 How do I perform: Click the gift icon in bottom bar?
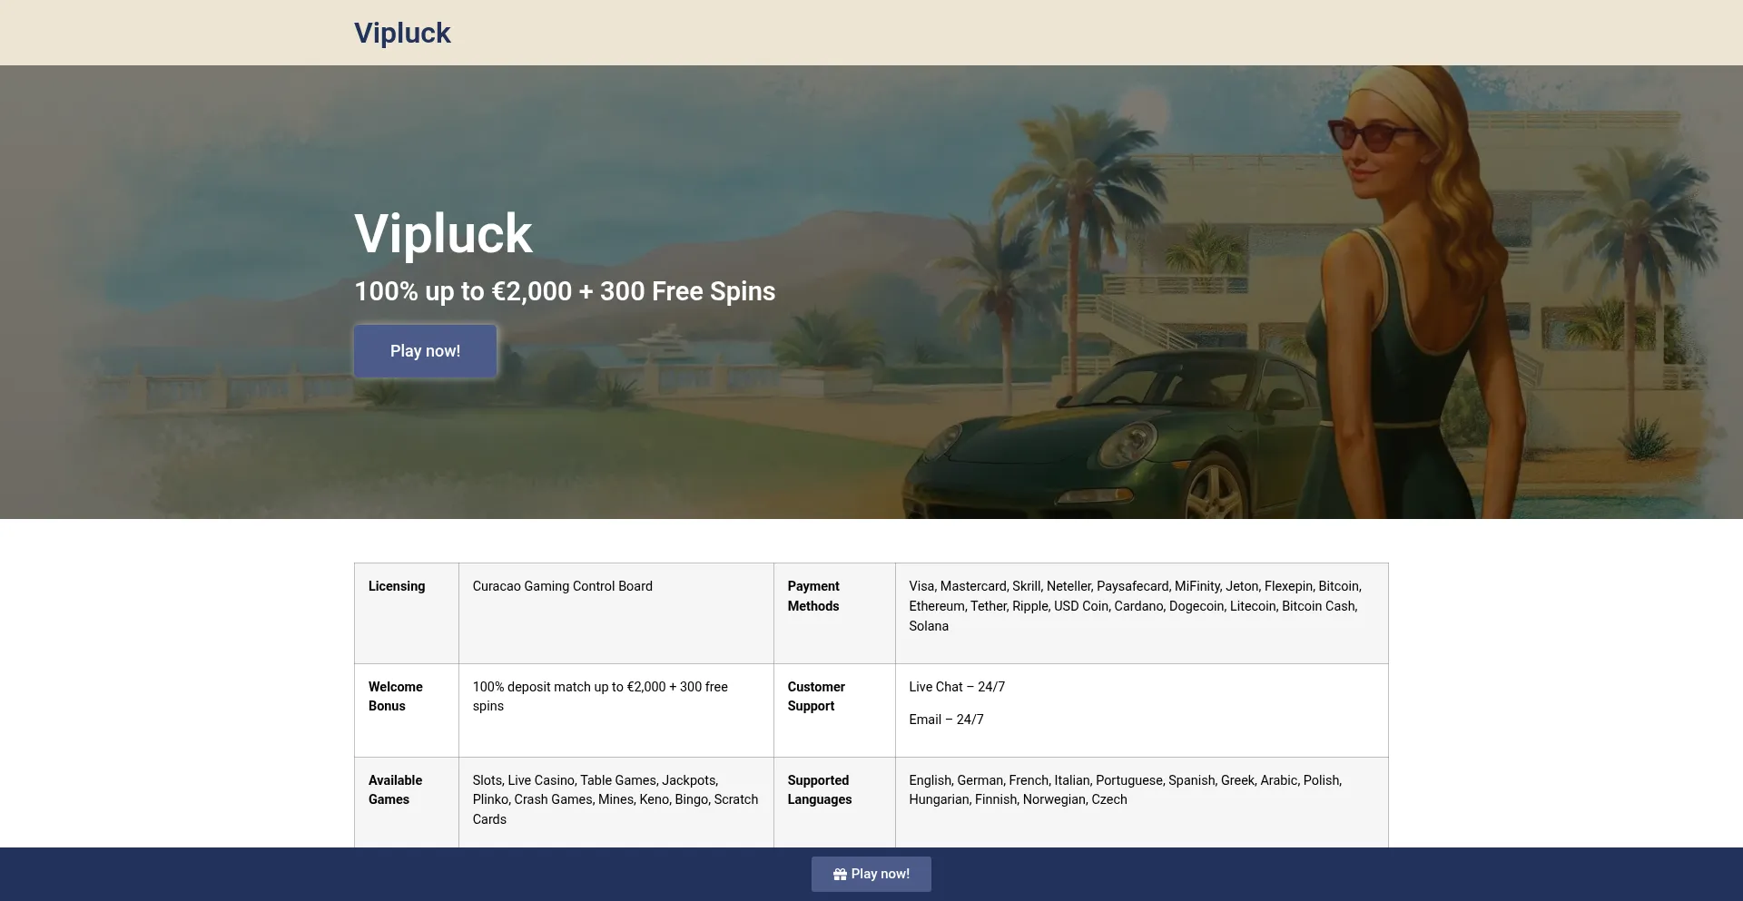coord(840,874)
